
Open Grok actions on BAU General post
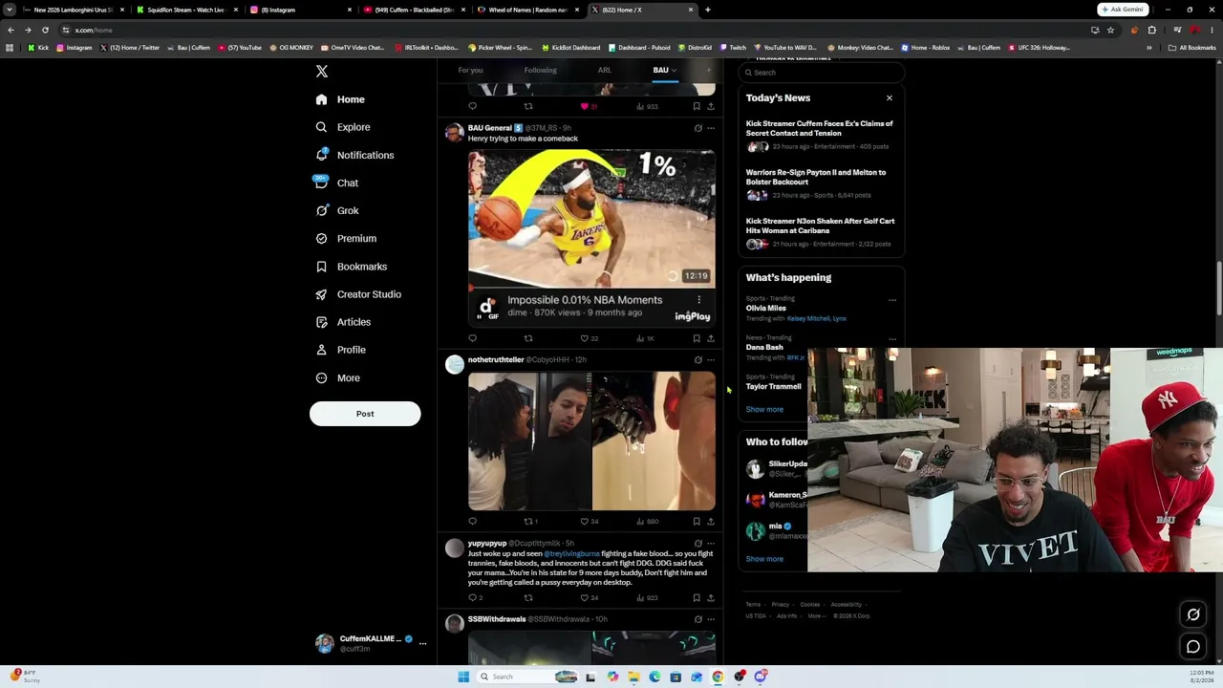tap(697, 128)
